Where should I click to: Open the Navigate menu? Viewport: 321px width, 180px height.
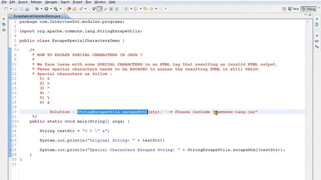click(x=51, y=2)
